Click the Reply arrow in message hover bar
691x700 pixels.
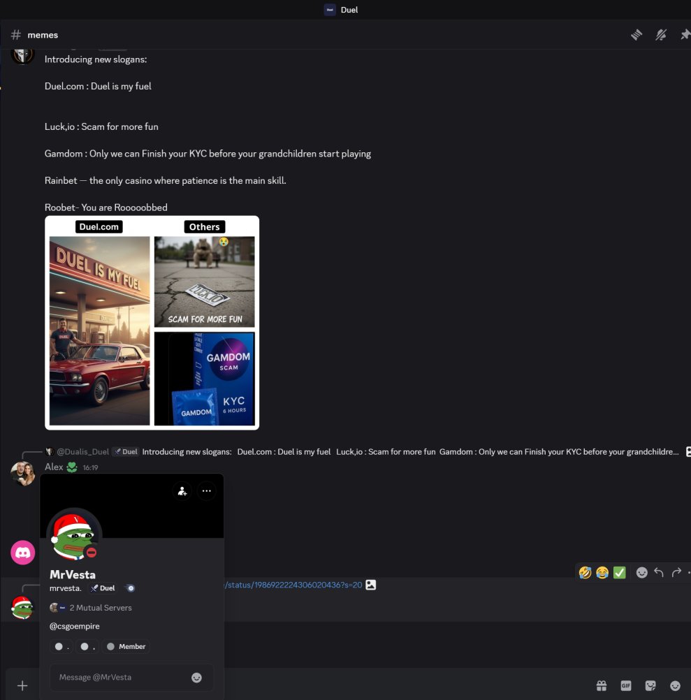(x=659, y=572)
